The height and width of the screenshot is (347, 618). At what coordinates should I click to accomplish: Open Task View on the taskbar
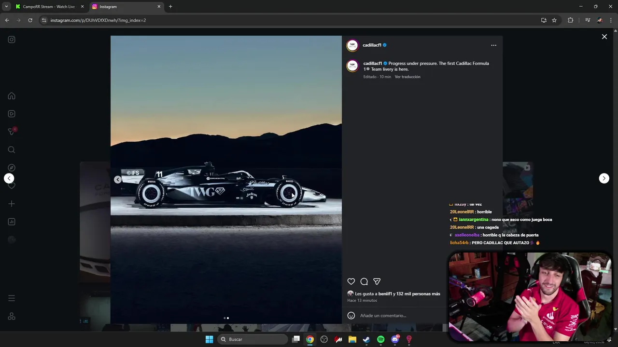296,339
